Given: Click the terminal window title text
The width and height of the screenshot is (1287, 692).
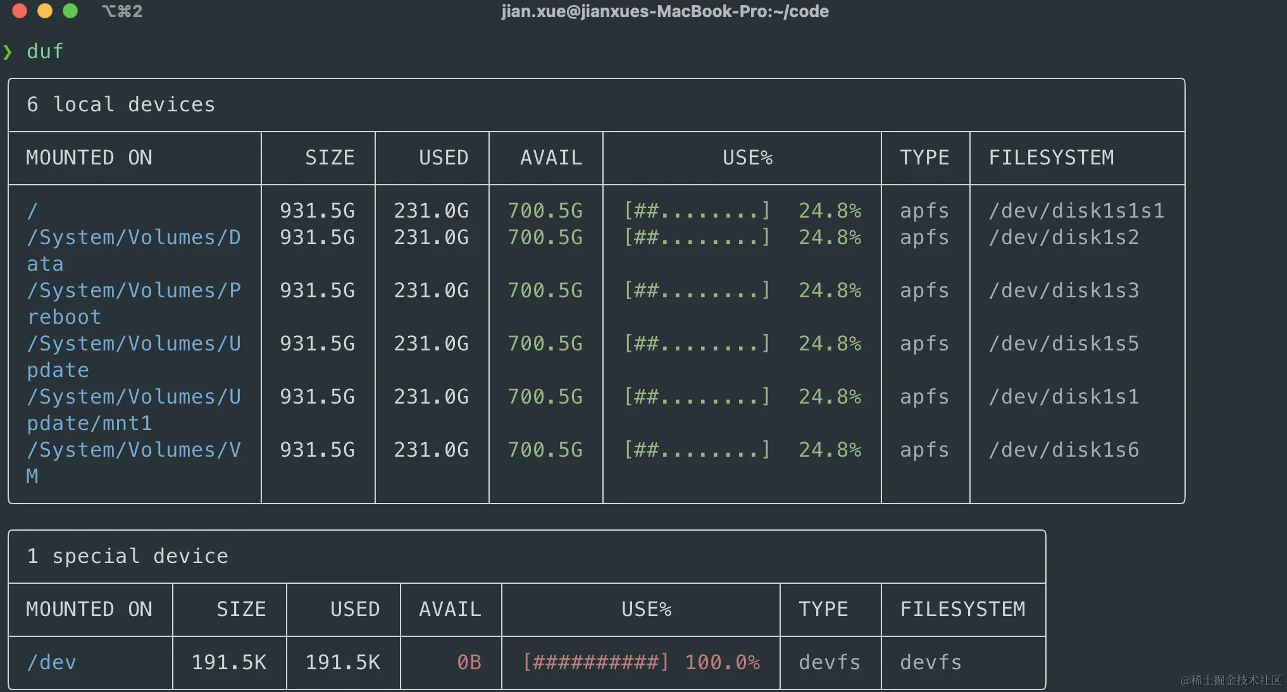Looking at the screenshot, I should [664, 11].
